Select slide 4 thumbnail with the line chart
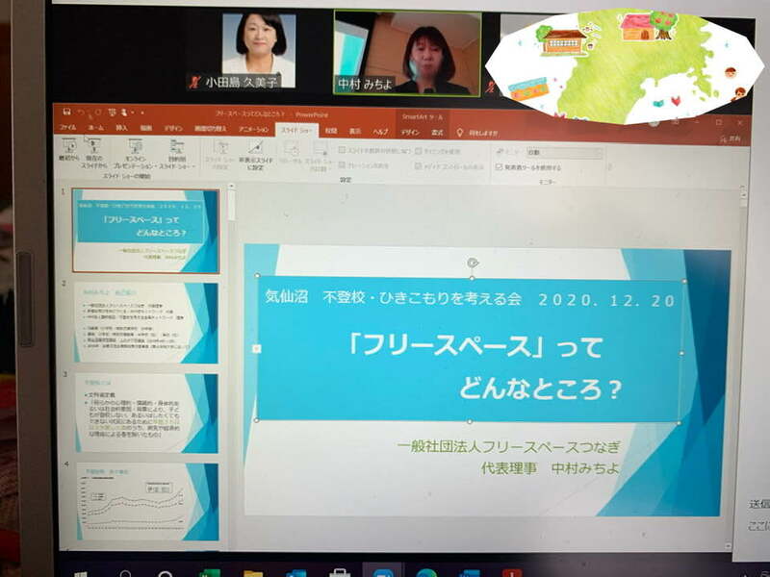This screenshot has height=577, width=770. [x=147, y=501]
